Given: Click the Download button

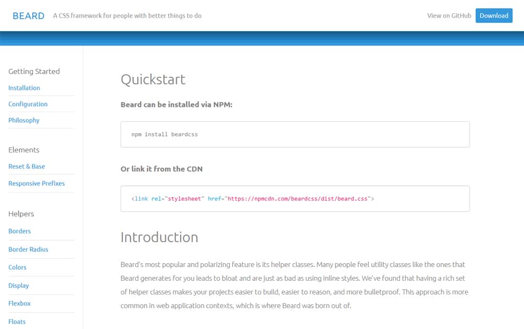Looking at the screenshot, I should pos(494,16).
